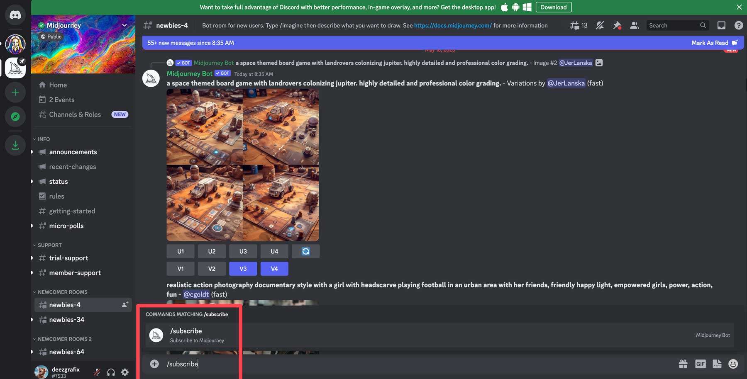Open the inbox panel
747x379 pixels.
[x=721, y=25]
